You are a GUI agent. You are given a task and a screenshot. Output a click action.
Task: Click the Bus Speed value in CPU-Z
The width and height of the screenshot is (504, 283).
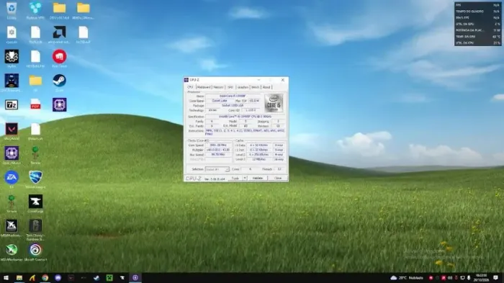click(218, 155)
